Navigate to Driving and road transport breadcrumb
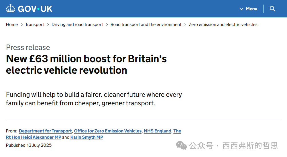 pyautogui.click(x=77, y=25)
